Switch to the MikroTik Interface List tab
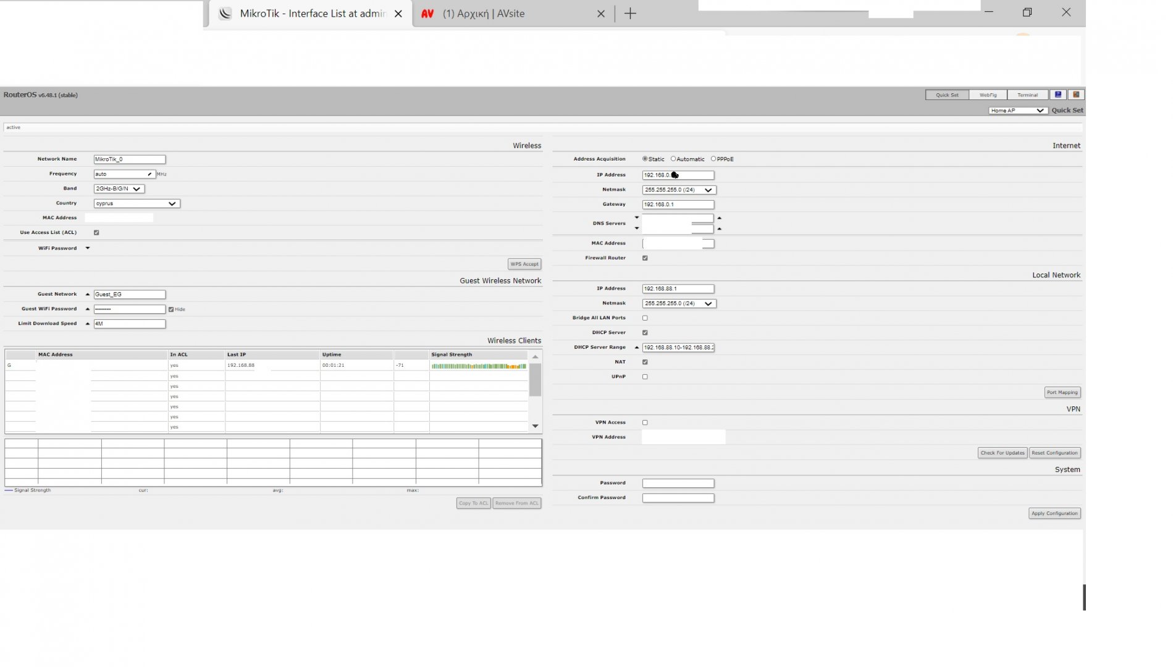 coord(311,14)
